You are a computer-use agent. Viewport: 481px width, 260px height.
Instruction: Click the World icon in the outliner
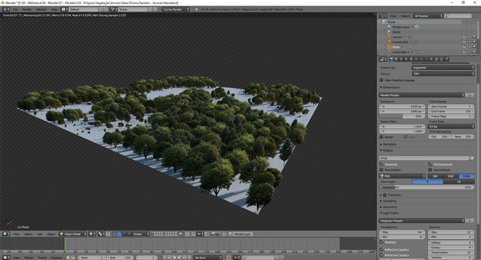tap(390, 32)
